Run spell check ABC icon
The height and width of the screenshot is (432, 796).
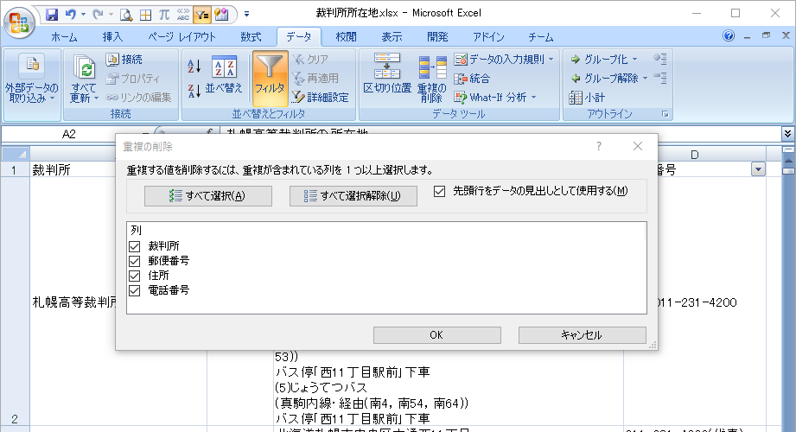pos(182,15)
